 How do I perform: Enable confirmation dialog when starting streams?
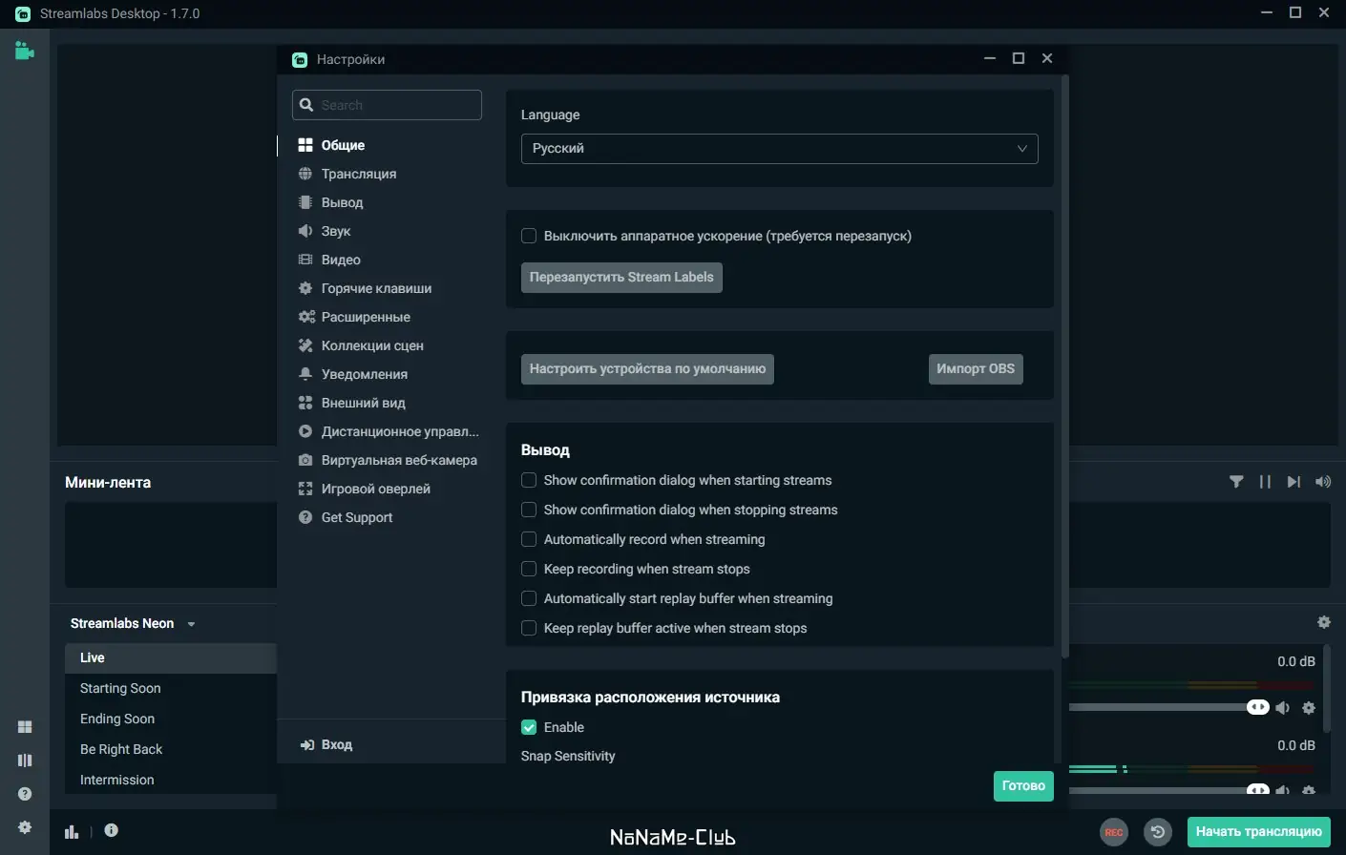[529, 480]
